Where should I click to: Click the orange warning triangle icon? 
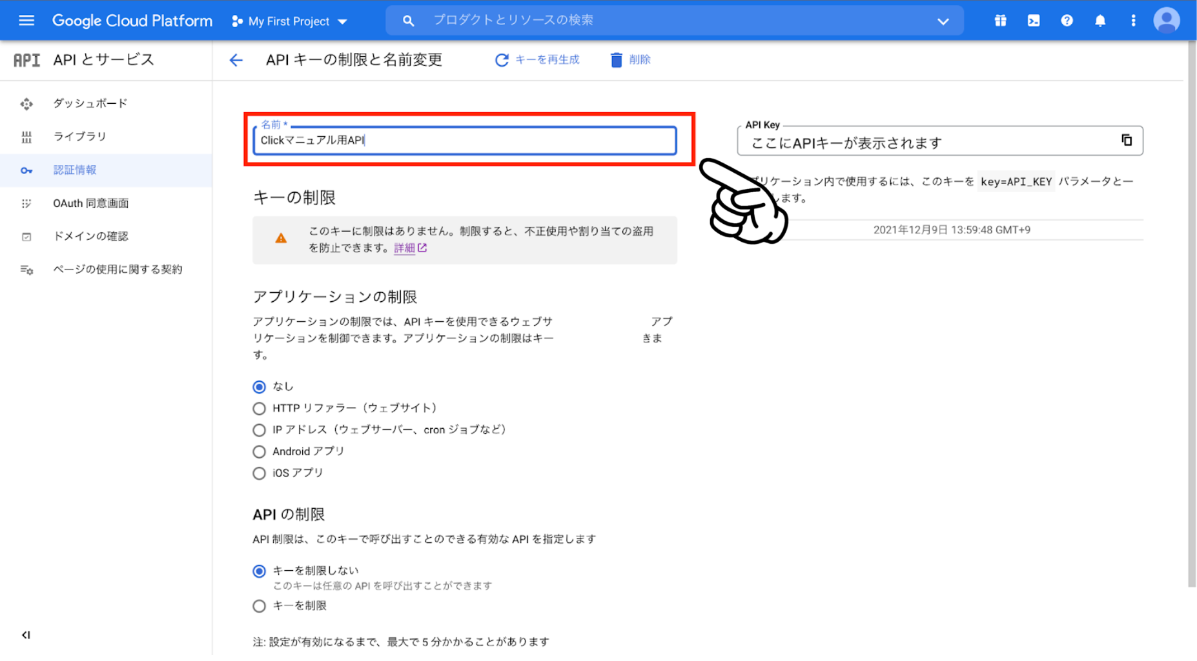(281, 238)
